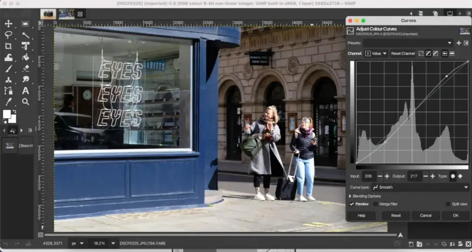
Task: Select the Free Select lasso tool
Action: click(x=8, y=35)
